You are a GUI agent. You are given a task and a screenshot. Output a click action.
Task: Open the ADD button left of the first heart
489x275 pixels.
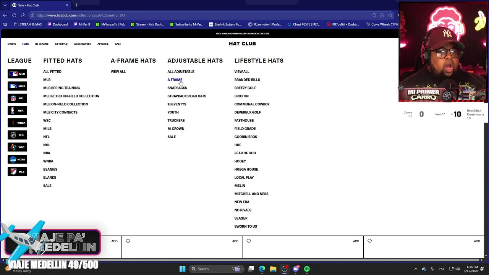[x=114, y=241]
